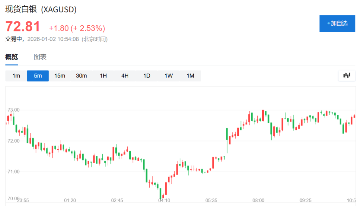Open the 1W weekly chart
The width and height of the screenshot is (360, 210).
coord(168,75)
